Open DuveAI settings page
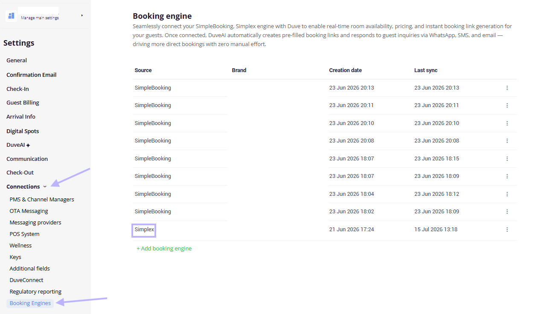 click(16, 145)
